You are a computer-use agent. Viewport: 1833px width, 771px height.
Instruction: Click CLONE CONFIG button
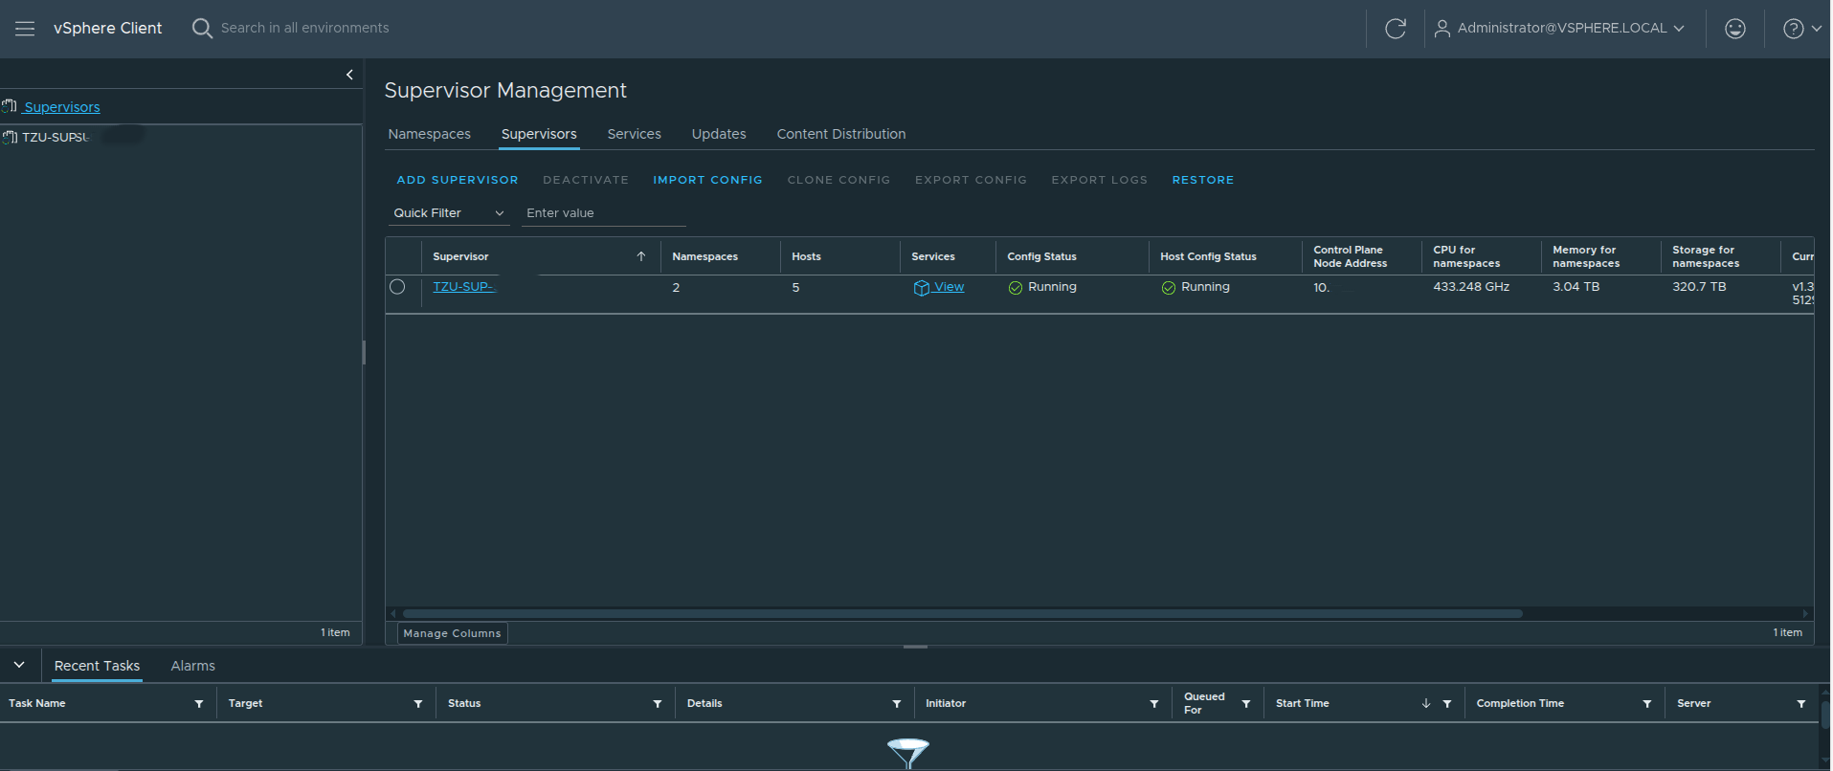(838, 180)
